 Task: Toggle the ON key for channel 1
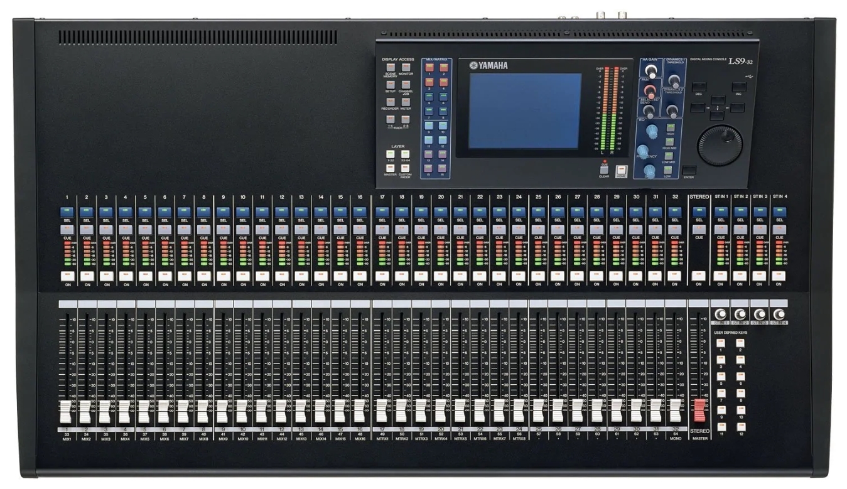tap(67, 275)
